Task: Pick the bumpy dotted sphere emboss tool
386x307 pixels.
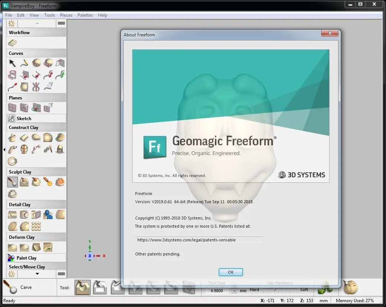Action: coord(60,215)
